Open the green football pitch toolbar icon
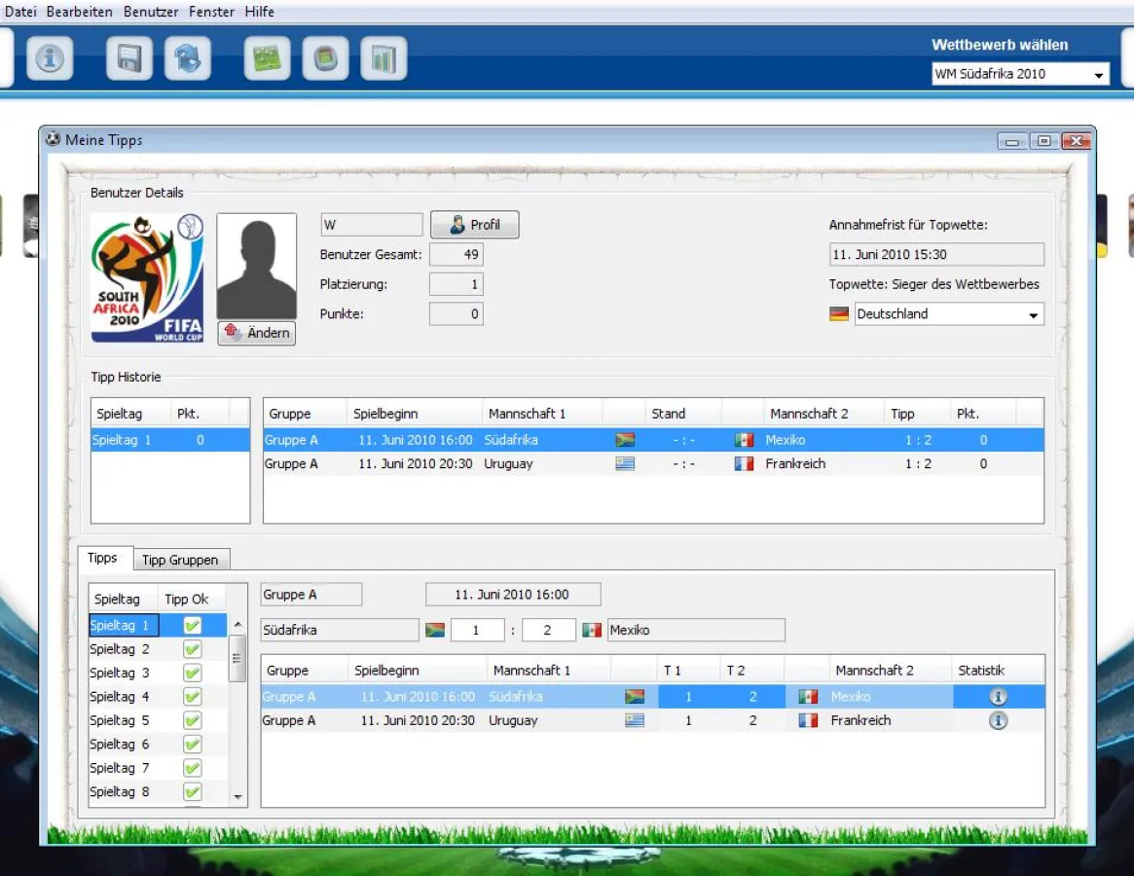This screenshot has width=1134, height=876. pos(266,57)
